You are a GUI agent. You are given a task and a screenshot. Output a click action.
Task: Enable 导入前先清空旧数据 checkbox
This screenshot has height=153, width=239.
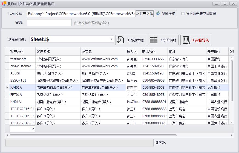coord(183,13)
